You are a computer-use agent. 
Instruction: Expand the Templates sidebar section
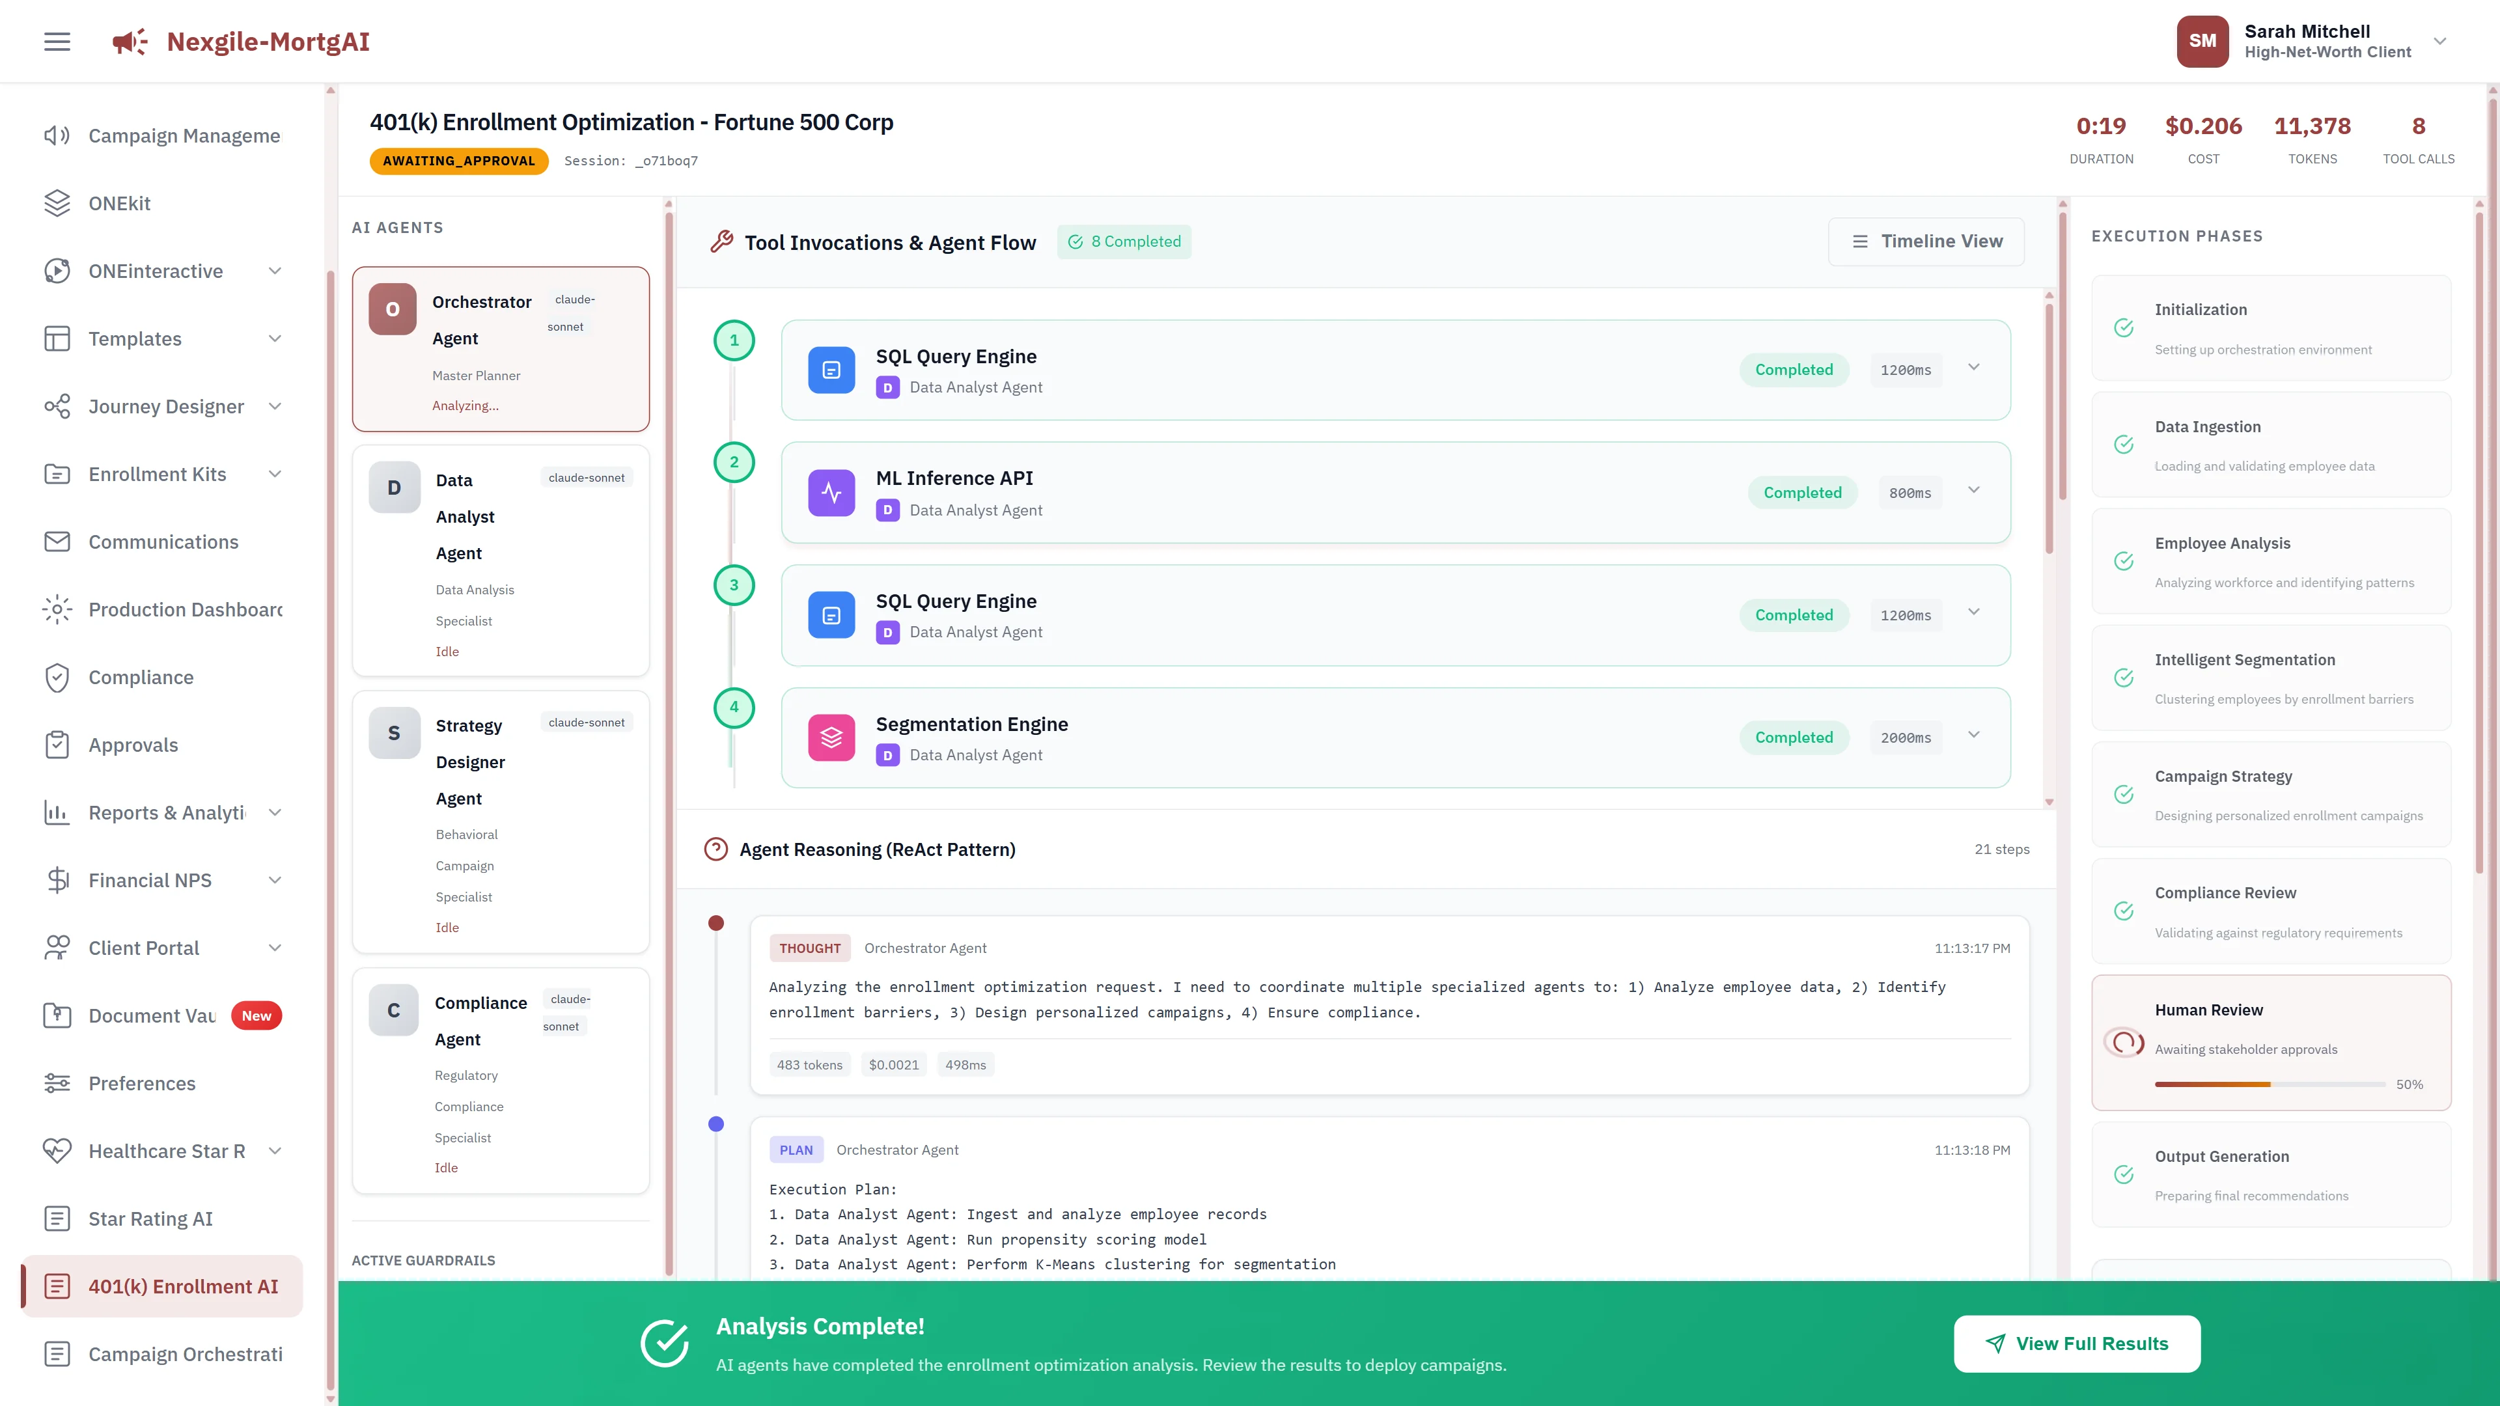[x=275, y=338]
